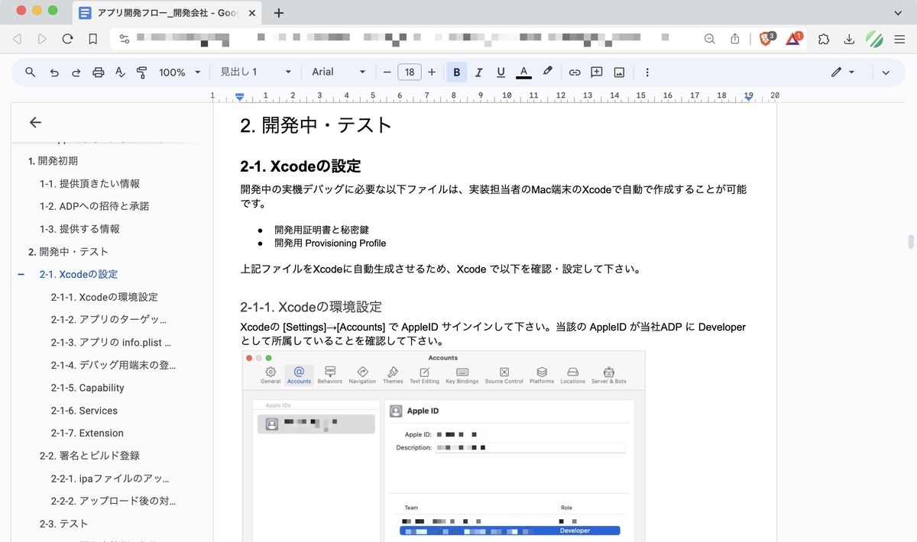This screenshot has width=917, height=542.
Task: Open the Brave Rewards icon
Action: click(x=793, y=38)
